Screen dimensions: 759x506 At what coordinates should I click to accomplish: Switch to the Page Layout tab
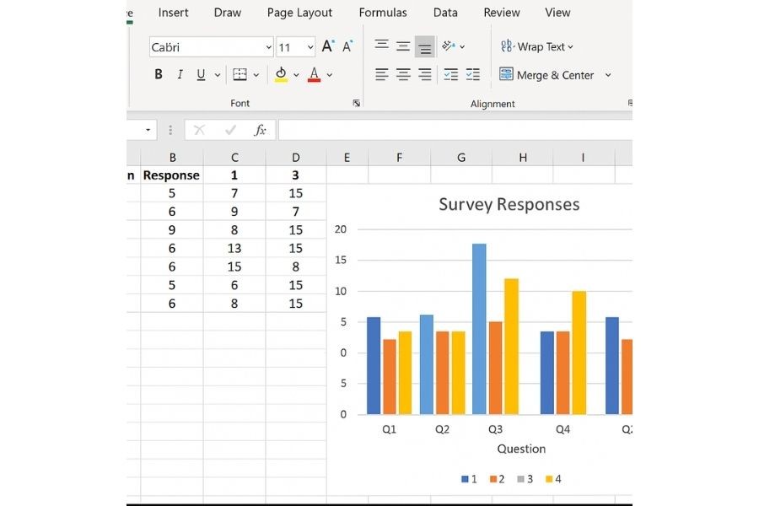point(299,13)
